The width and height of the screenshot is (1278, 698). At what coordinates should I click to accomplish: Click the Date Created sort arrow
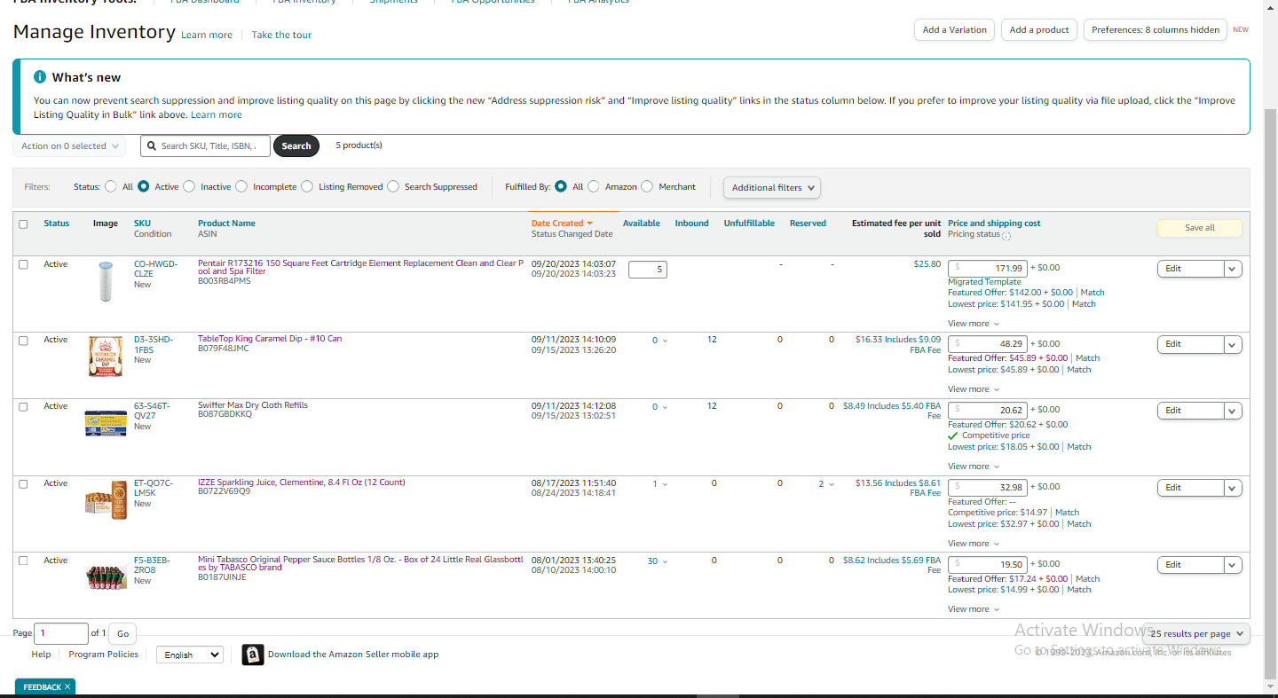click(589, 224)
